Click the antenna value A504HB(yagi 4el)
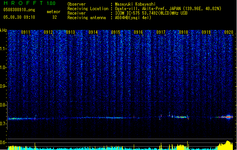 tap(133, 18)
